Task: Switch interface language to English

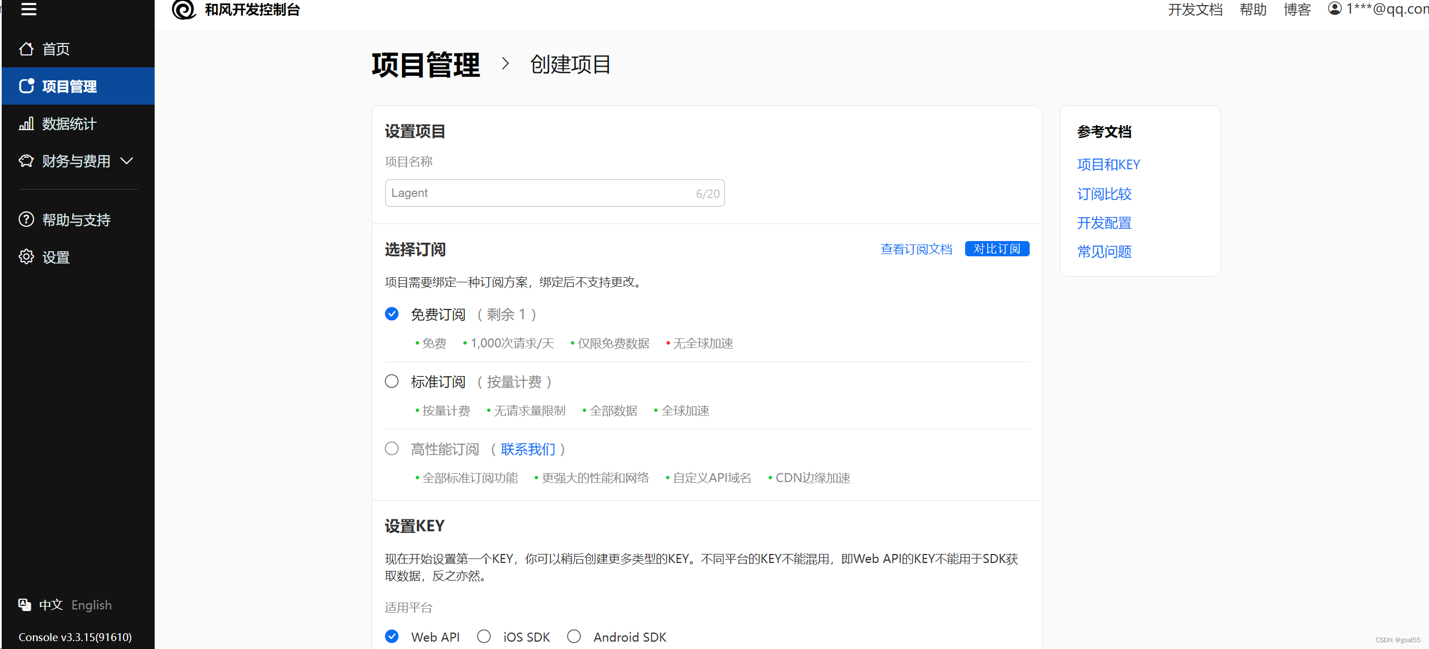Action: point(91,605)
